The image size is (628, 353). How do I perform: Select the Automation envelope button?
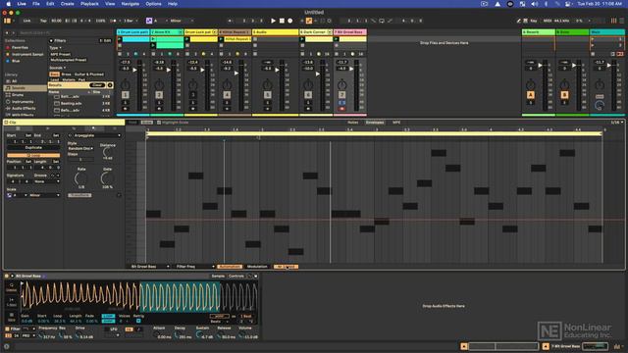click(x=230, y=267)
